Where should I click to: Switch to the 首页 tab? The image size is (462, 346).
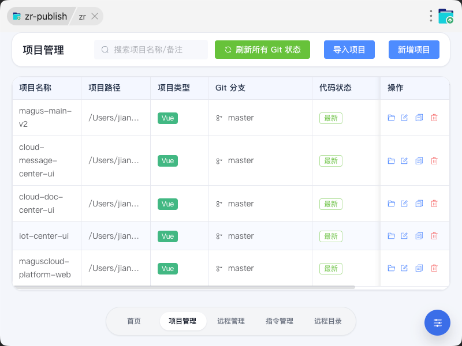click(134, 321)
